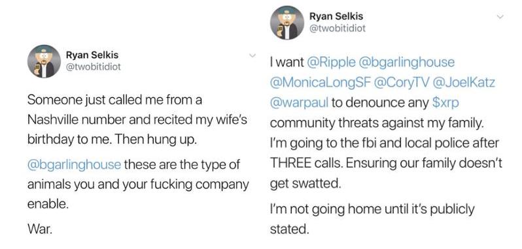522x249 pixels.
Task: Open the @Ripple mention
Action: [x=330, y=63]
